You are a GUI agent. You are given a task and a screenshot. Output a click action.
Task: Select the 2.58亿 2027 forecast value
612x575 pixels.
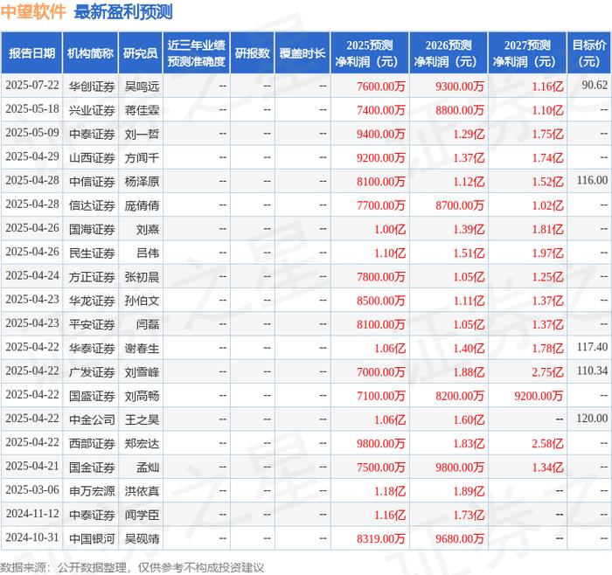coord(547,444)
